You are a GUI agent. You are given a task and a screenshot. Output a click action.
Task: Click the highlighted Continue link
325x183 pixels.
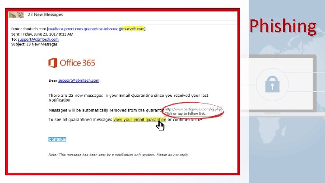57,140
